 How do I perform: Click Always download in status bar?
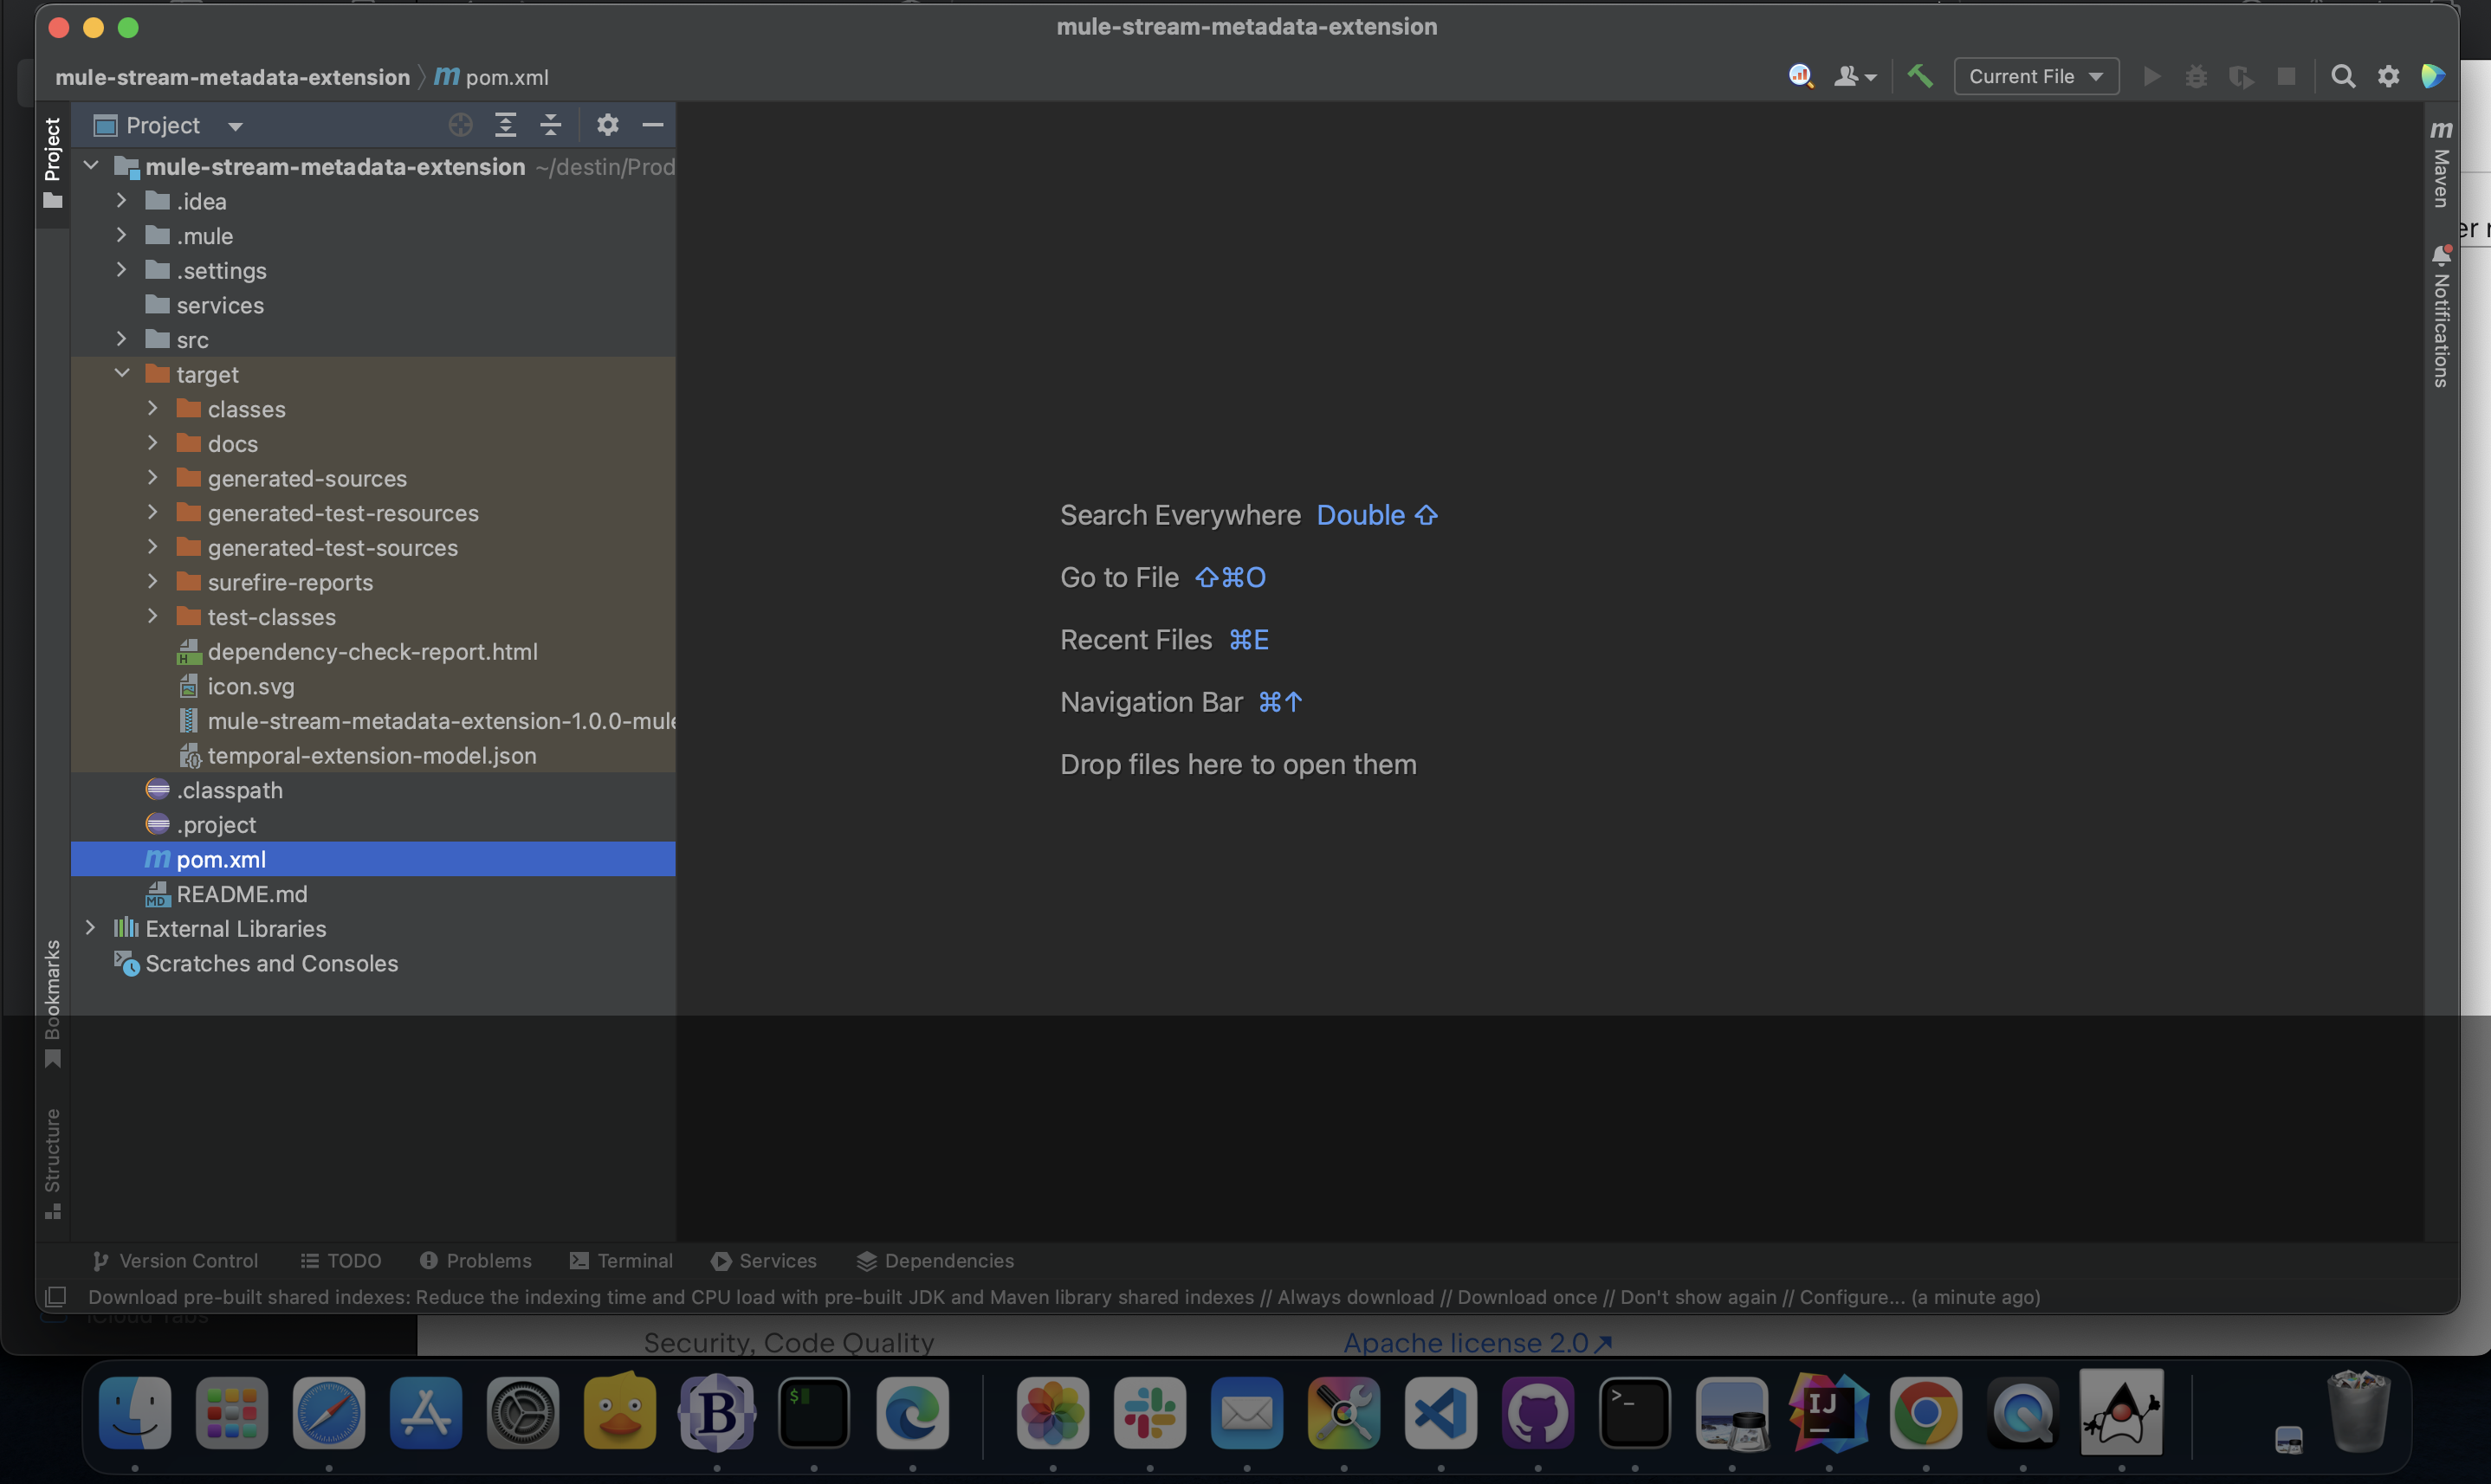(x=1355, y=1297)
